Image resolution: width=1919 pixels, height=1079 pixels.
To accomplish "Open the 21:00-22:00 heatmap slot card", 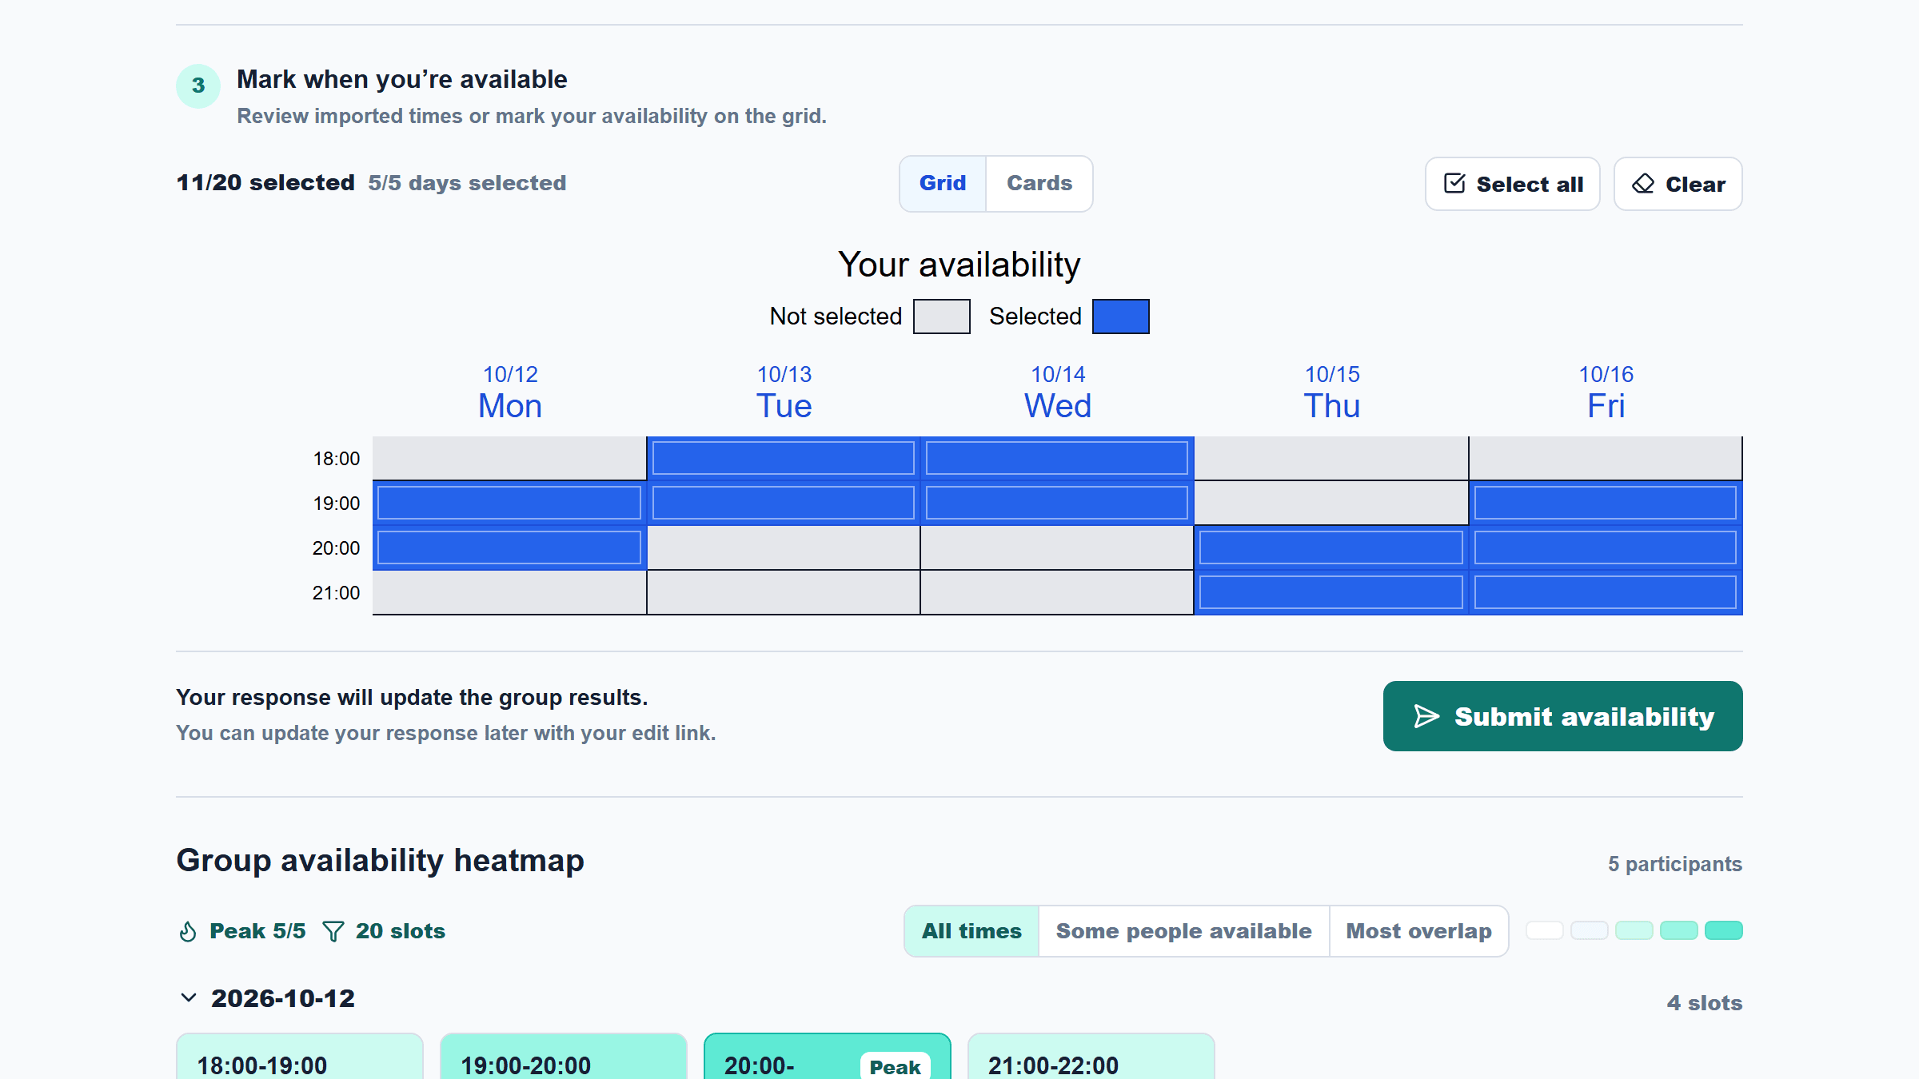I will pyautogui.click(x=1091, y=1056).
